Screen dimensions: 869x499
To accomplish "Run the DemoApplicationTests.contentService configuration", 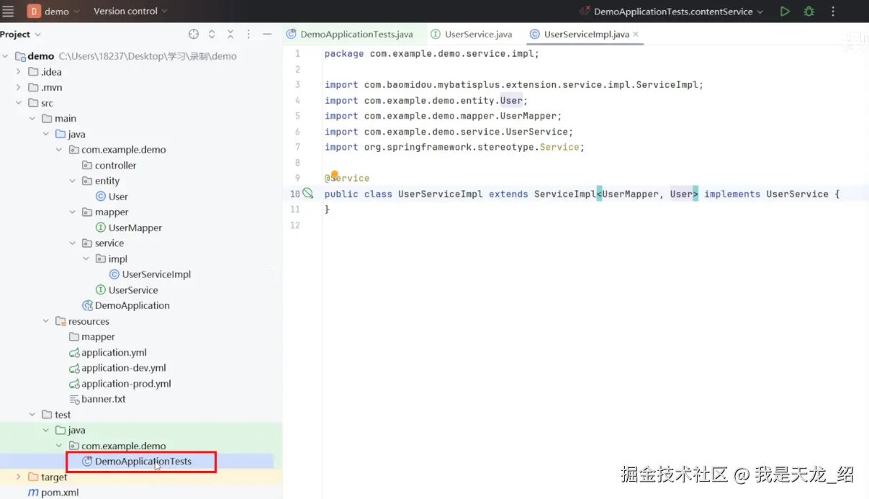I will tap(785, 12).
